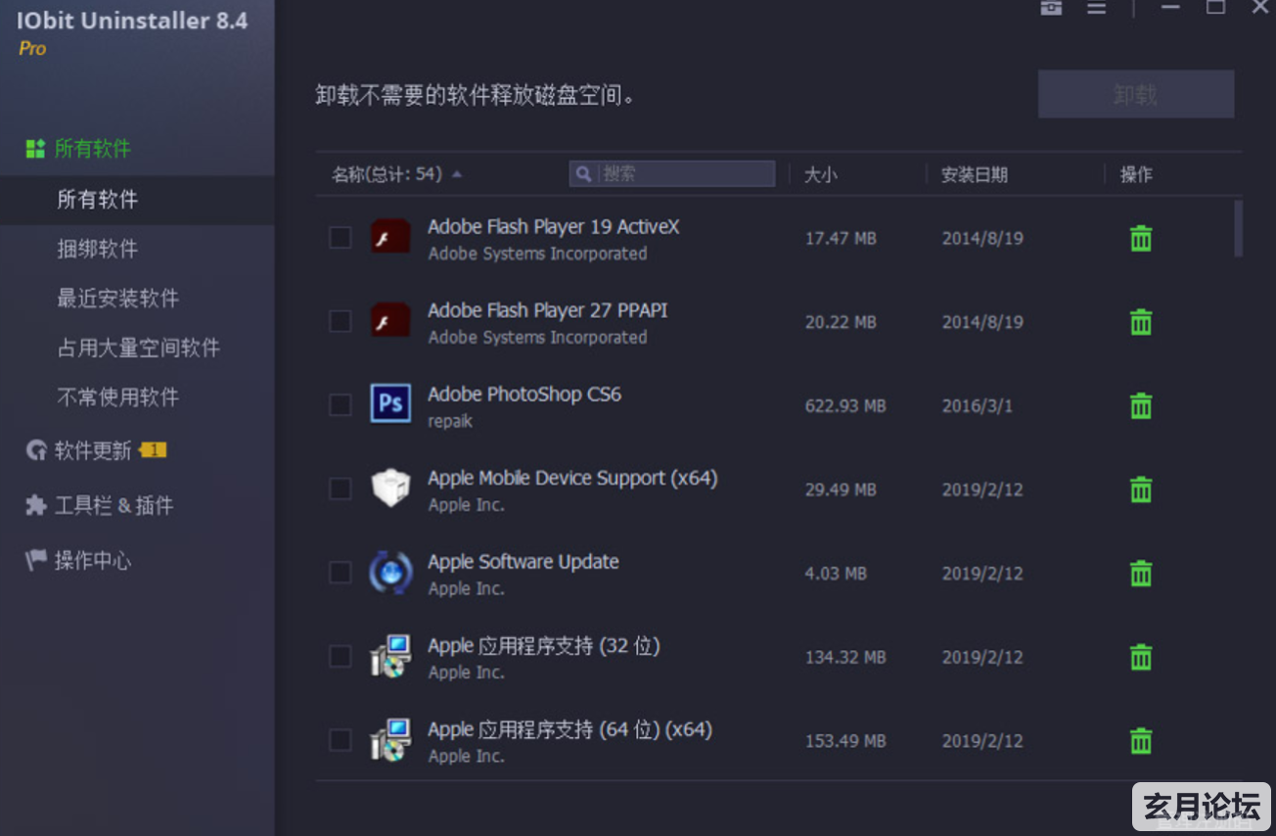This screenshot has width=1276, height=836.
Task: Click the 134.32 MB size value
Action: [x=845, y=657]
